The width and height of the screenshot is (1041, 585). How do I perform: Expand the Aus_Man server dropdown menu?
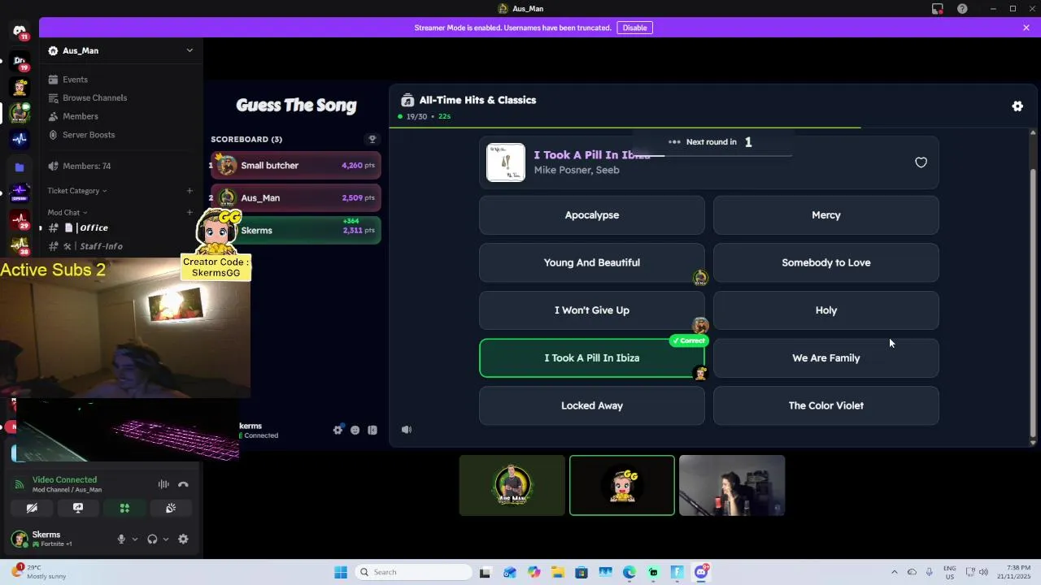coord(189,50)
